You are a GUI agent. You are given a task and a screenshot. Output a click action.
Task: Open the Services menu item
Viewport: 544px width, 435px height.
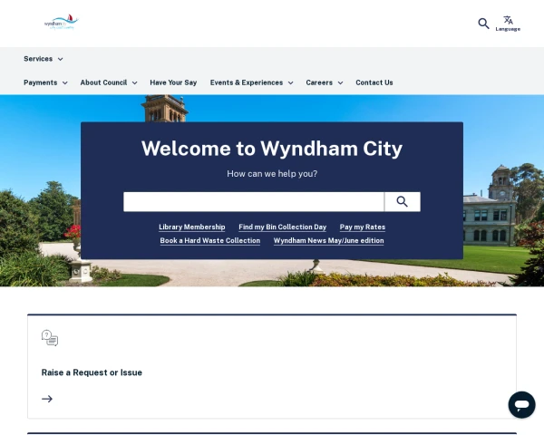pyautogui.click(x=38, y=59)
